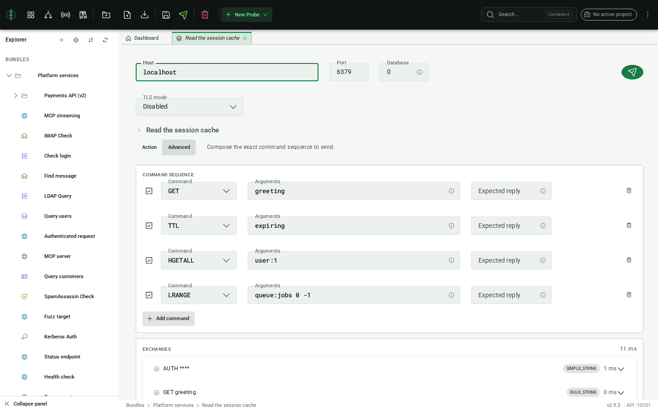
Task: Open the Kerberos Auth probe
Action: click(x=60, y=337)
